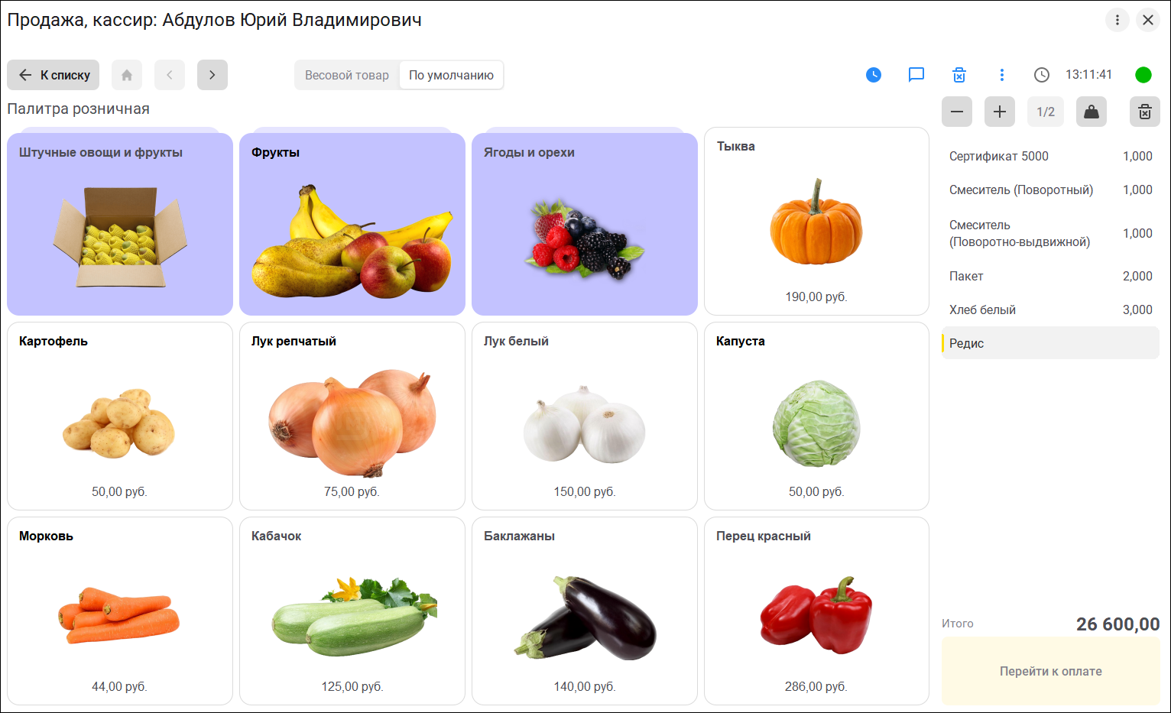
Task: Click the 1/2 quantity button
Action: 1046,112
